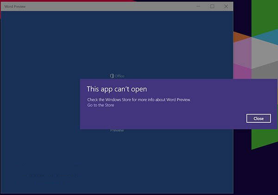Close the Word Preview window
This screenshot has width=278, height=195.
226,6
